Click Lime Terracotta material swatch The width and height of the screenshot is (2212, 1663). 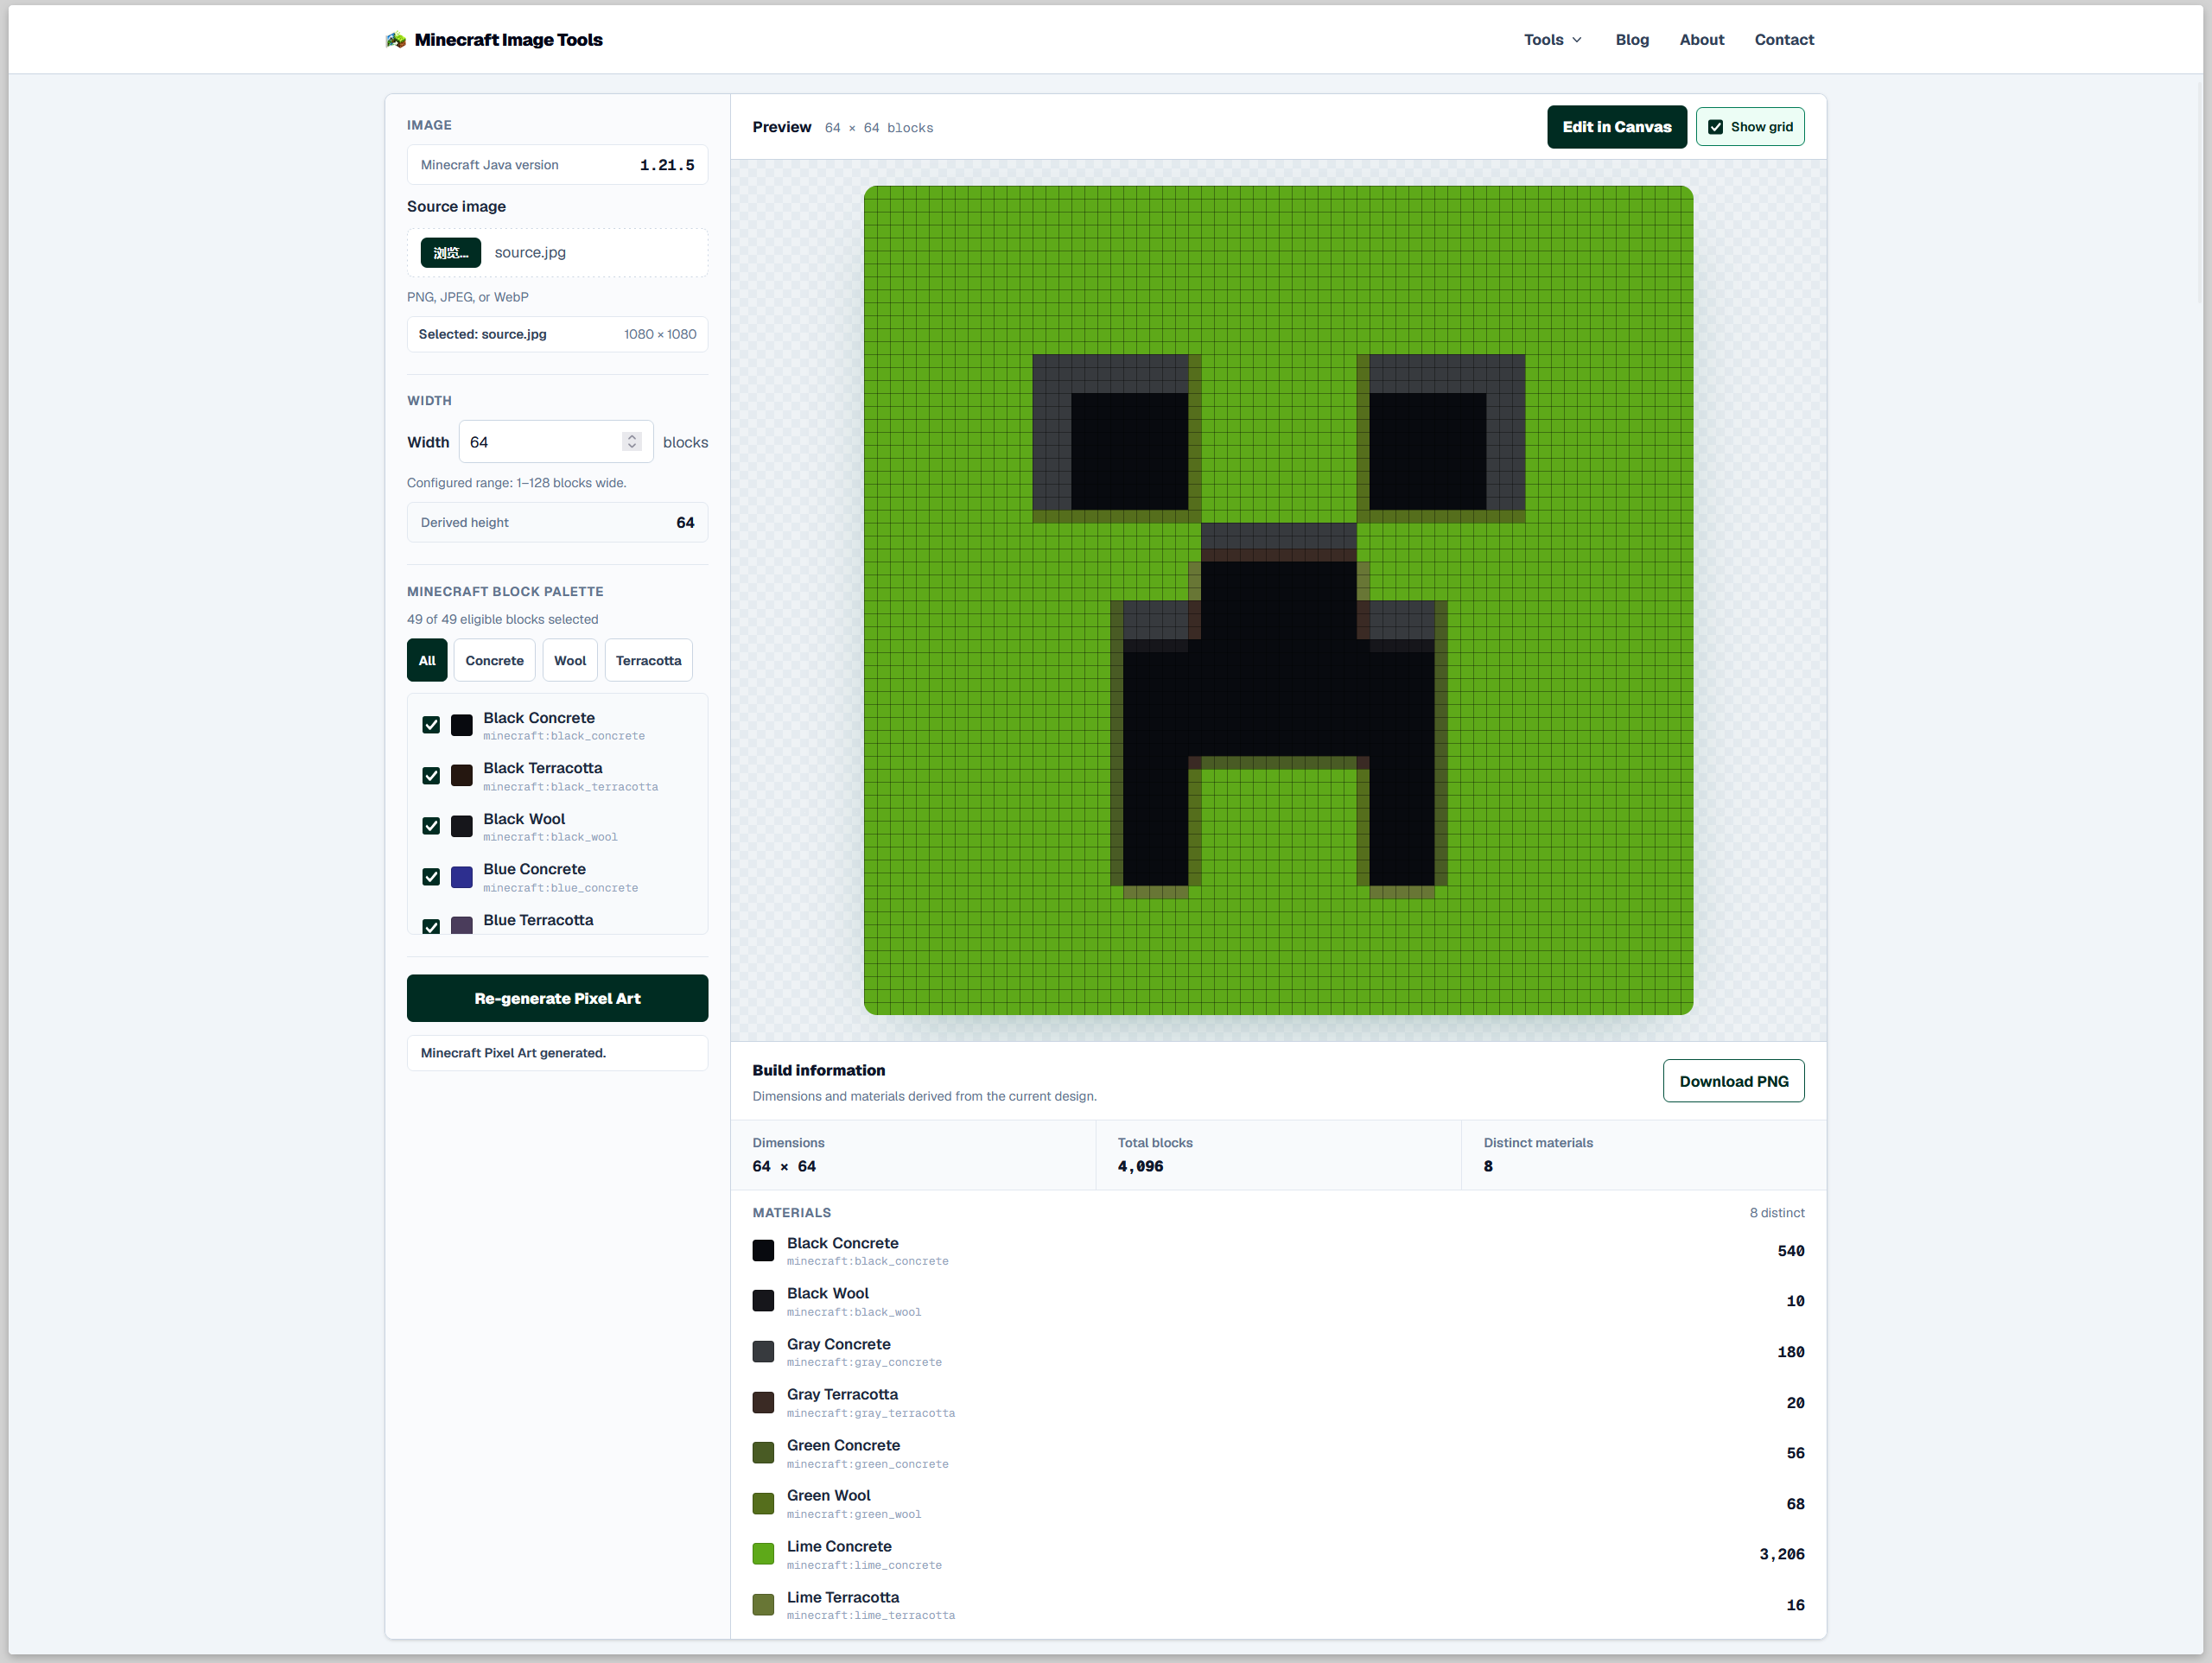click(763, 1605)
